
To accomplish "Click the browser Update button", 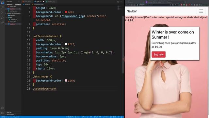I will click(x=205, y=5).
